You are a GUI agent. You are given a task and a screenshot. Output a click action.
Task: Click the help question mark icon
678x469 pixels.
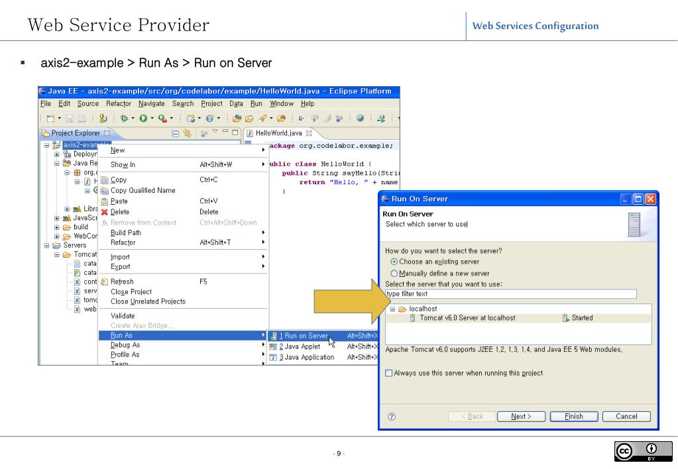pyautogui.click(x=392, y=417)
